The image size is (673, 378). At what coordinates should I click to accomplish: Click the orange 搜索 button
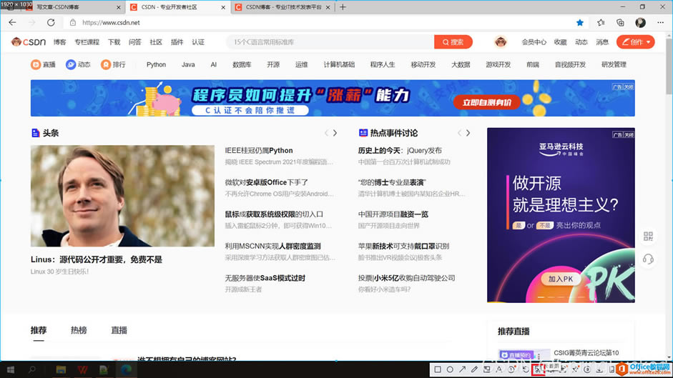[x=453, y=41]
